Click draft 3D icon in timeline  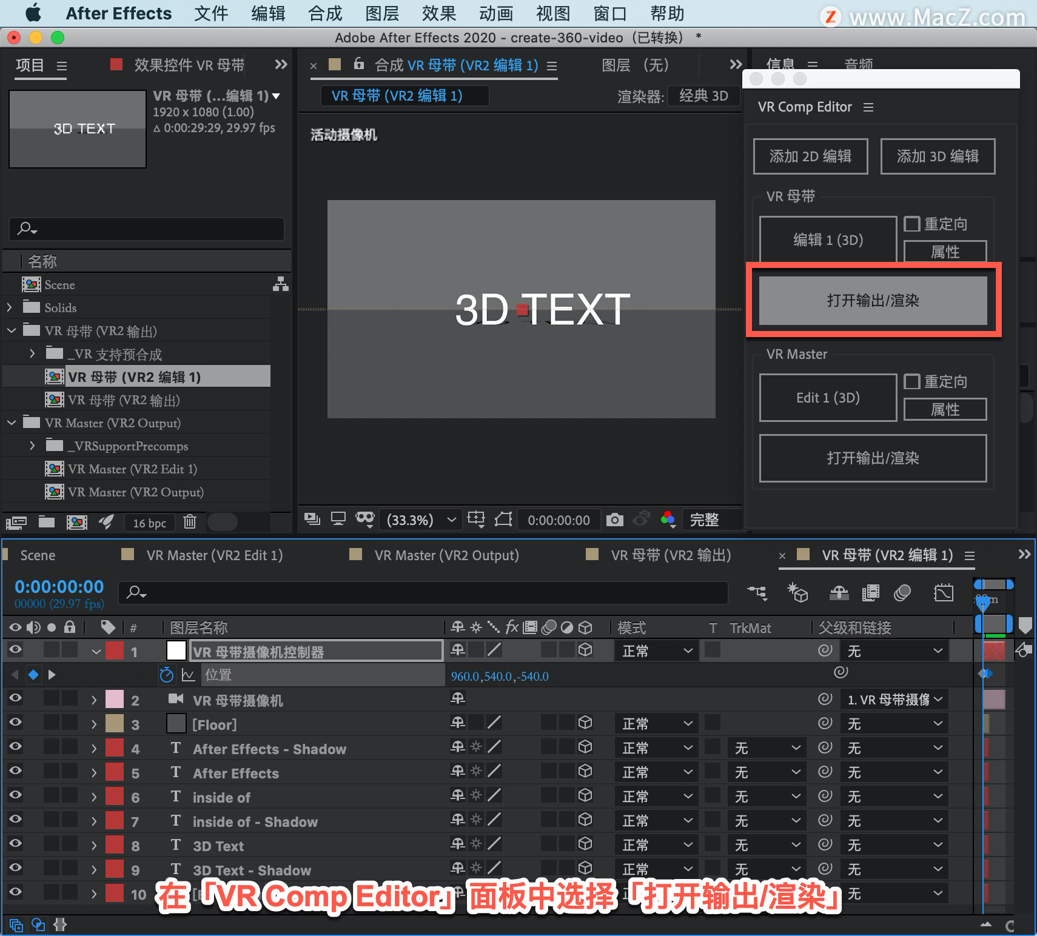(x=797, y=592)
